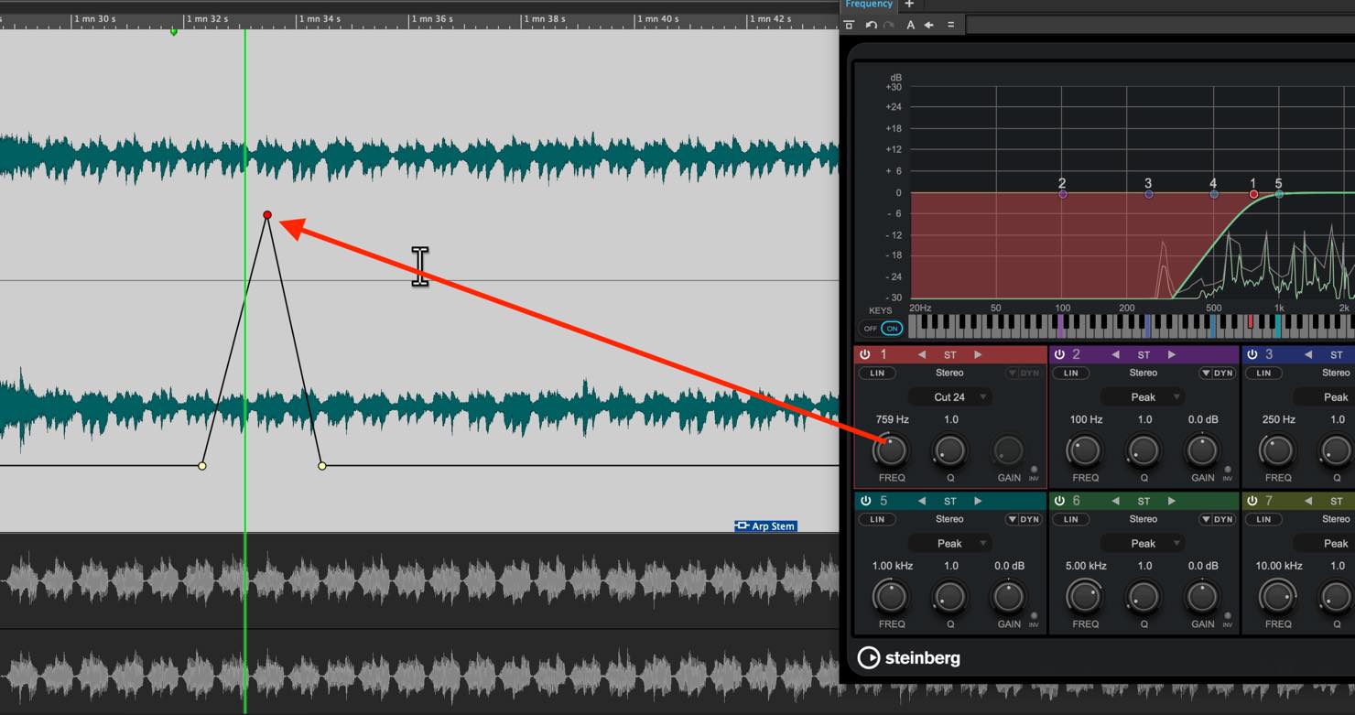
Task: Select EQ node 5 on the frequency graph
Action: [1279, 194]
